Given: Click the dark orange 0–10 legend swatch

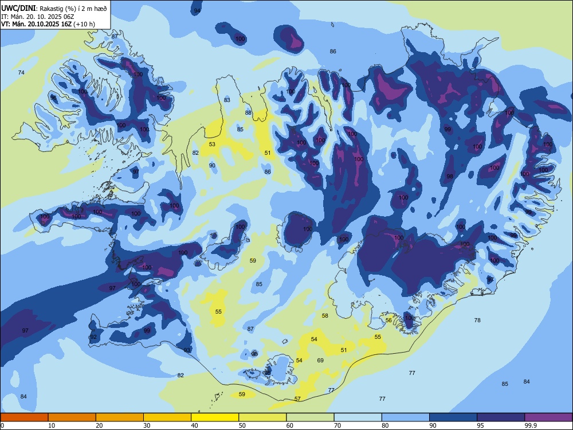Looking at the screenshot, I should (x=24, y=417).
